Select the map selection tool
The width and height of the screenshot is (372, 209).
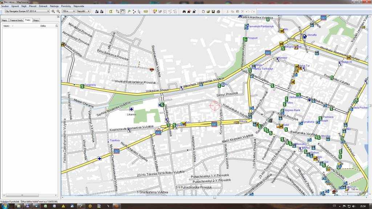111,11
